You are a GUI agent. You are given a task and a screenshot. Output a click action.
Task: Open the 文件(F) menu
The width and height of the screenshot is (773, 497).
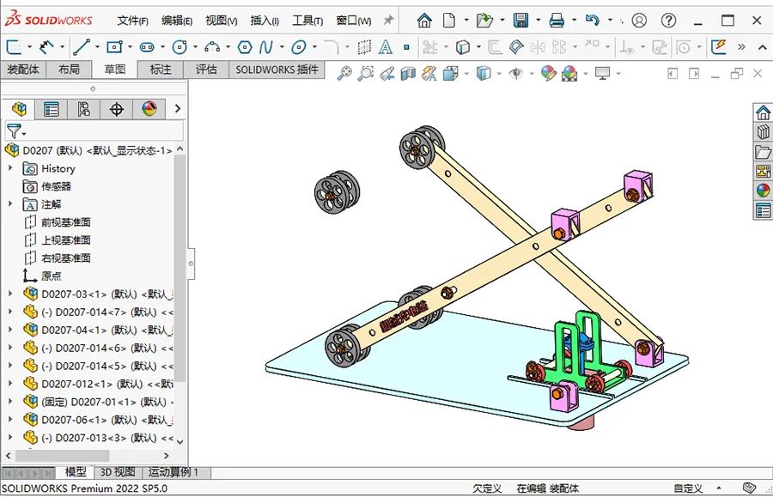[x=132, y=21]
